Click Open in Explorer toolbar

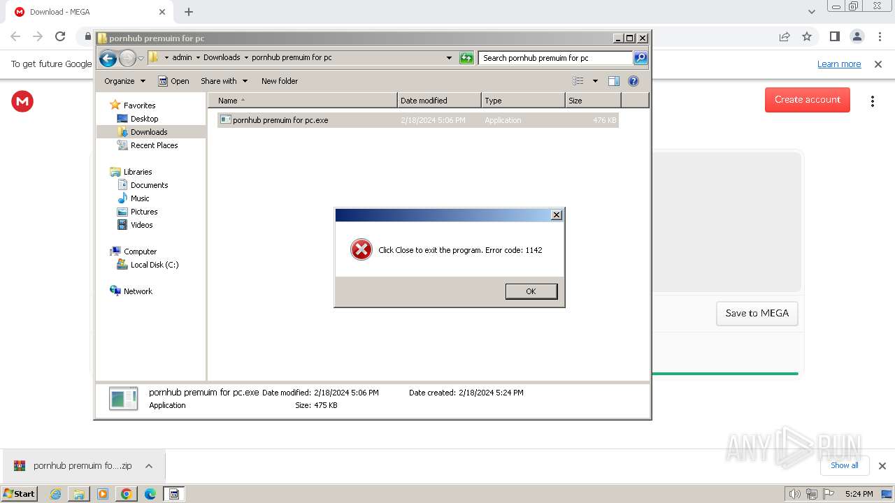click(x=173, y=81)
